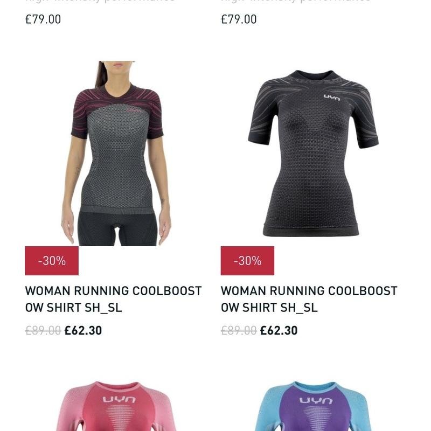Select the left £62.30 sale price
431x431 pixels.
83,330
